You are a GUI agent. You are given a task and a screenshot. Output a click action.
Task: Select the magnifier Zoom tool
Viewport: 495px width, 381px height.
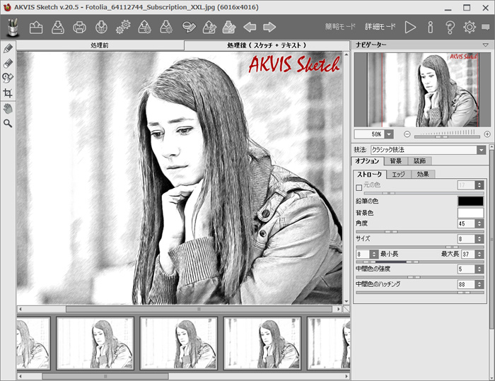tap(8, 123)
